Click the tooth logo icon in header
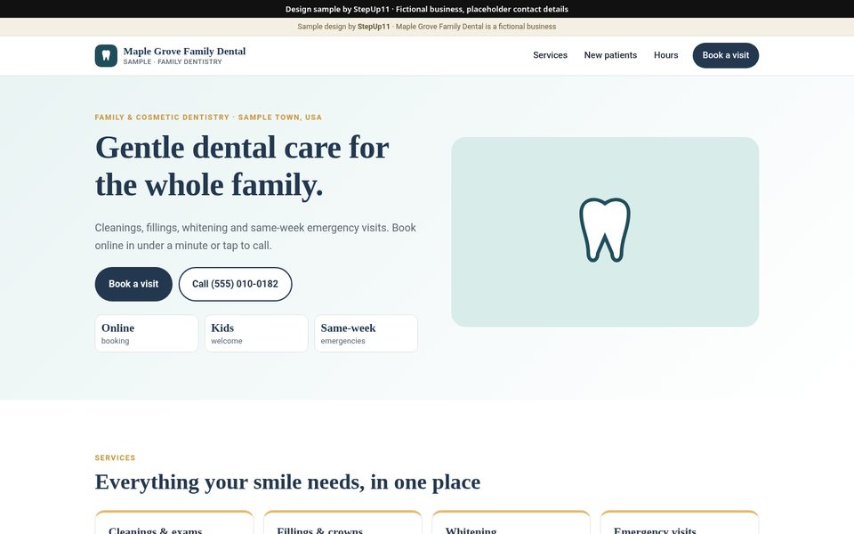The image size is (854, 534). [x=106, y=55]
